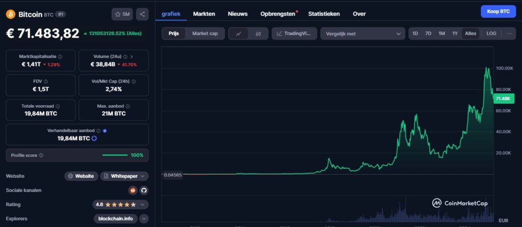Click the € 1,41T market cap value
This screenshot has width=522, height=227.
coord(31,64)
